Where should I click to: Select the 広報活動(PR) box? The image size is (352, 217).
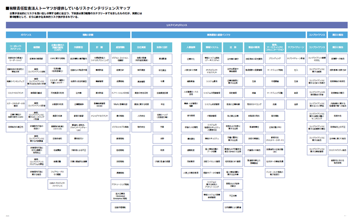274,126
